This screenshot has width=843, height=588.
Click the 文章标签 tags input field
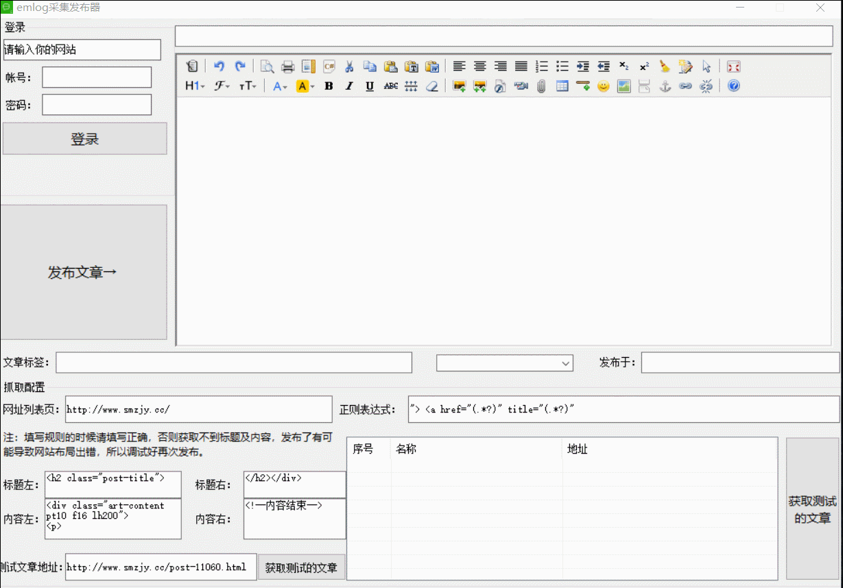(x=234, y=363)
